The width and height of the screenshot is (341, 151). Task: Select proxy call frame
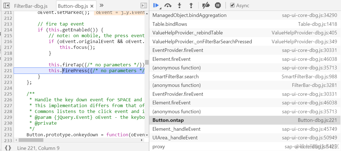coord(245,147)
